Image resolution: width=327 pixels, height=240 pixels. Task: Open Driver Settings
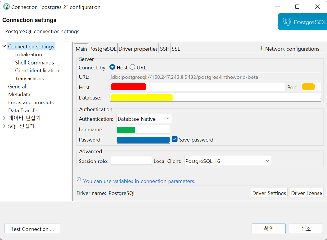click(x=269, y=193)
